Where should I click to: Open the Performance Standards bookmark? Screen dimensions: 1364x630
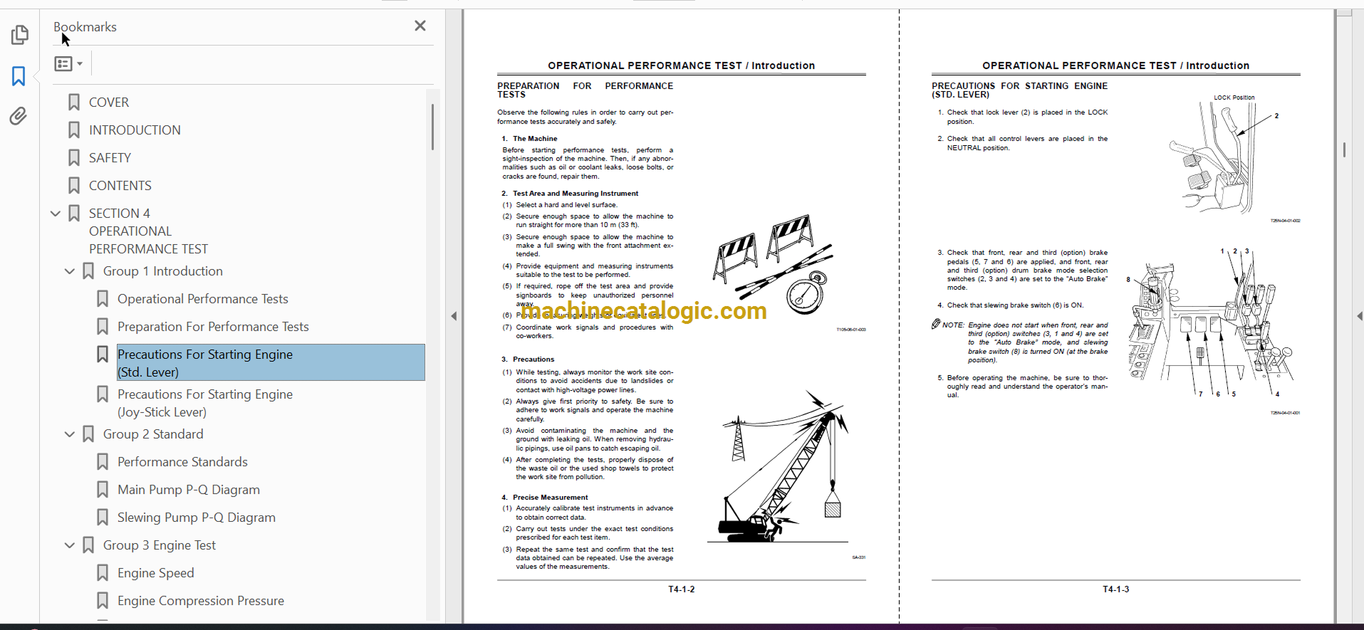(x=182, y=462)
